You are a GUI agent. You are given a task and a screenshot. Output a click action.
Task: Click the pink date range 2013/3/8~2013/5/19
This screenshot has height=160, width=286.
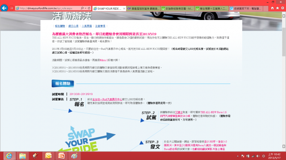click(x=81, y=94)
